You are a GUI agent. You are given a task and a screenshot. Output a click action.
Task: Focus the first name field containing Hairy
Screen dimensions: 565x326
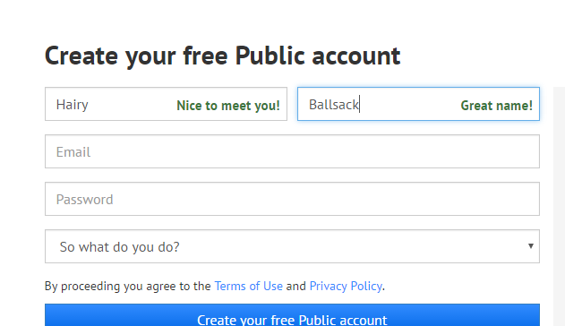click(167, 104)
